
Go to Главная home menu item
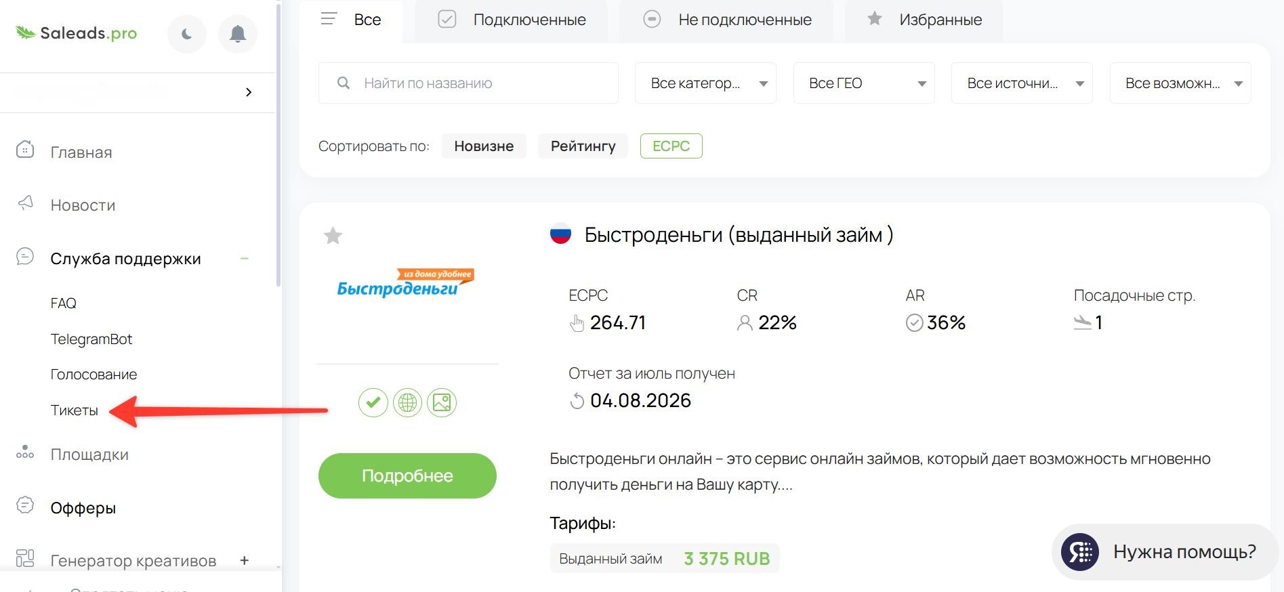(65, 152)
